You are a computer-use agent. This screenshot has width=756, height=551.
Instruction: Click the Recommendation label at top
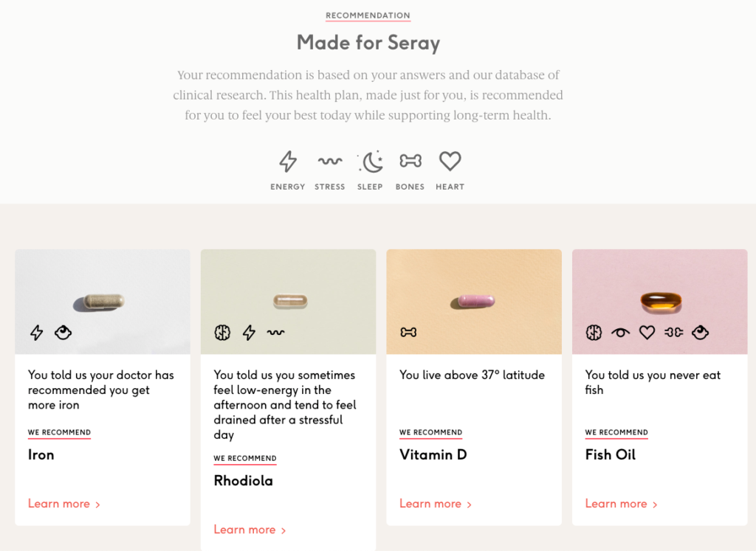coord(368,15)
